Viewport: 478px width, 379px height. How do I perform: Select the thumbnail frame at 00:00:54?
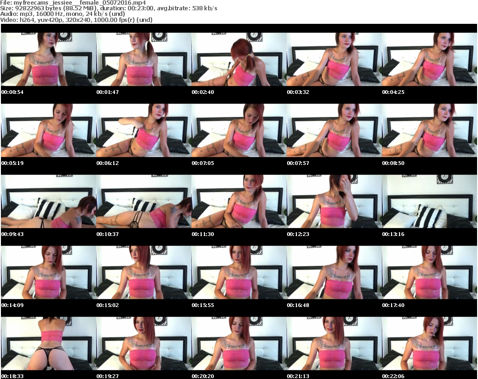click(x=49, y=59)
